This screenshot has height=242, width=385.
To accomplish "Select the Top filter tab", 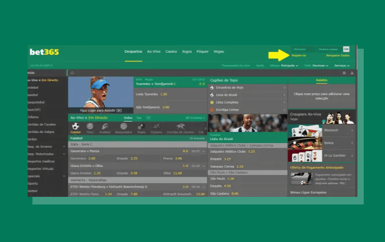I will (139, 118).
